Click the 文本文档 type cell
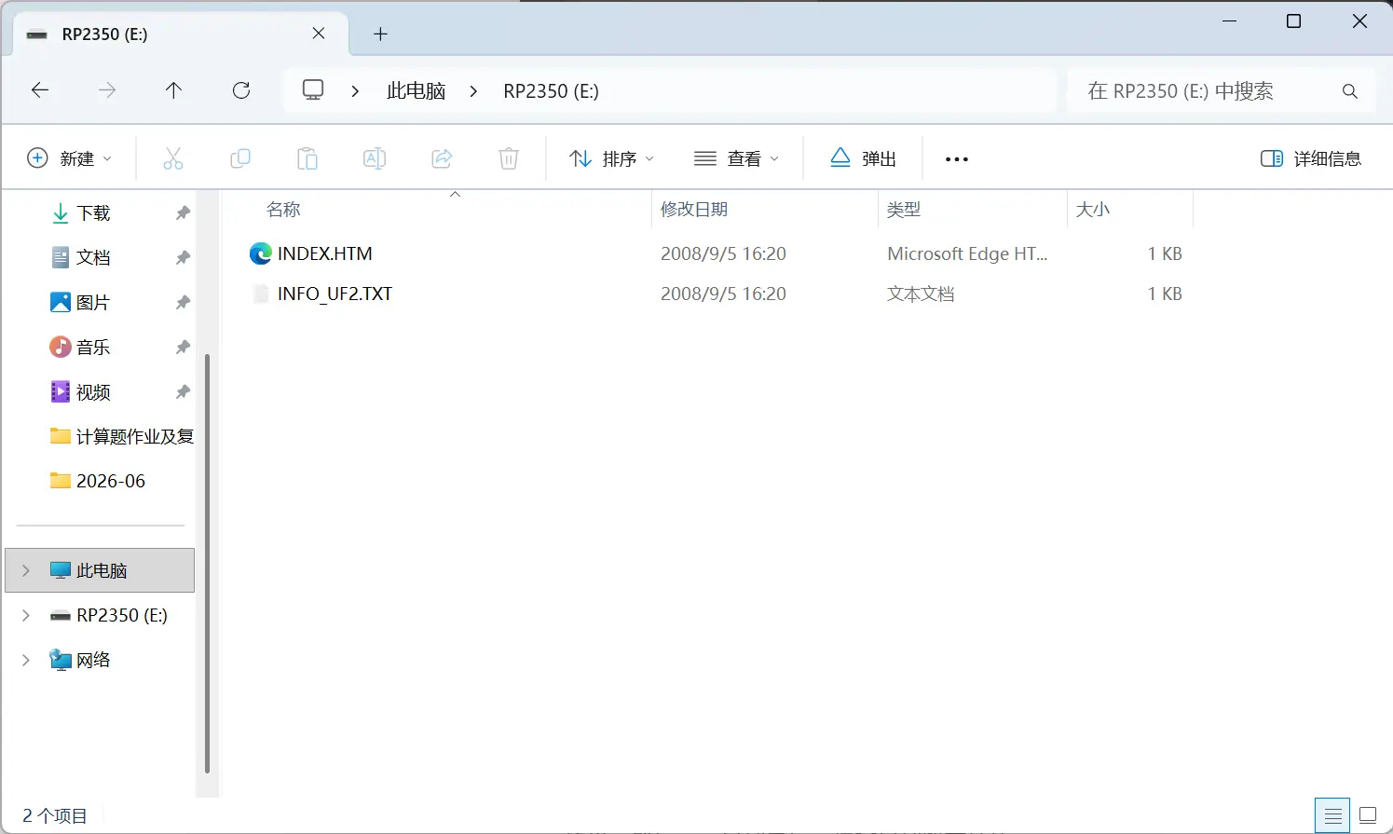This screenshot has height=834, width=1393. [921, 294]
